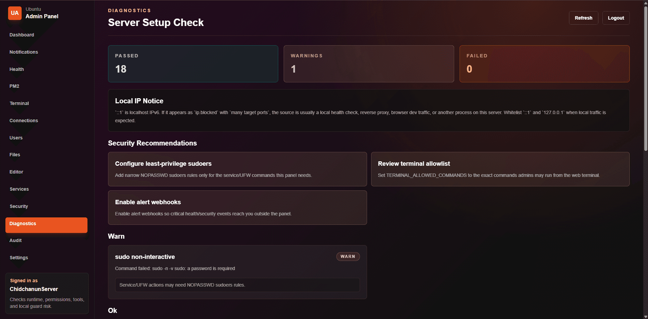Screen dimensions: 648x319
Task: Click the Command failed sudo message
Action: pyautogui.click(x=175, y=268)
